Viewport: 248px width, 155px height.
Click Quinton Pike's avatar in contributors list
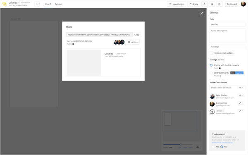point(212,104)
